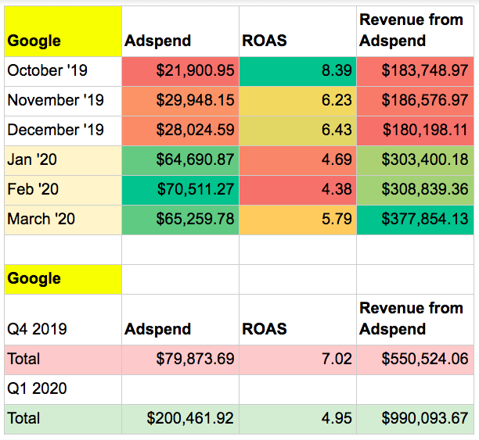
Task: Select the yellow Google header cell at top
Action: 62,31
